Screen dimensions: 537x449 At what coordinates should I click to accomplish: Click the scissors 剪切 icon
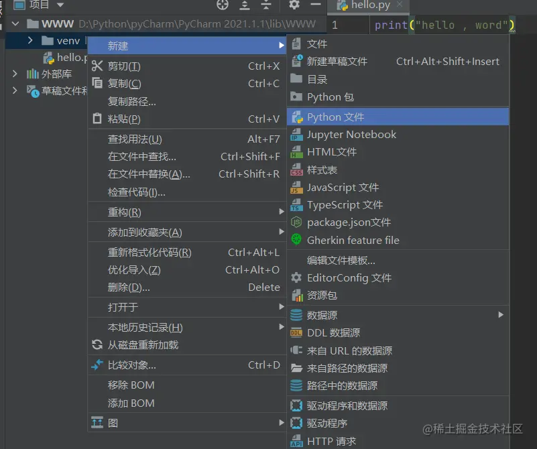tap(97, 66)
